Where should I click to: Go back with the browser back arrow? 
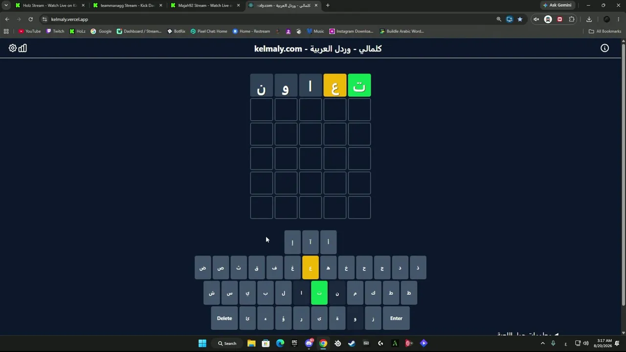pyautogui.click(x=7, y=19)
